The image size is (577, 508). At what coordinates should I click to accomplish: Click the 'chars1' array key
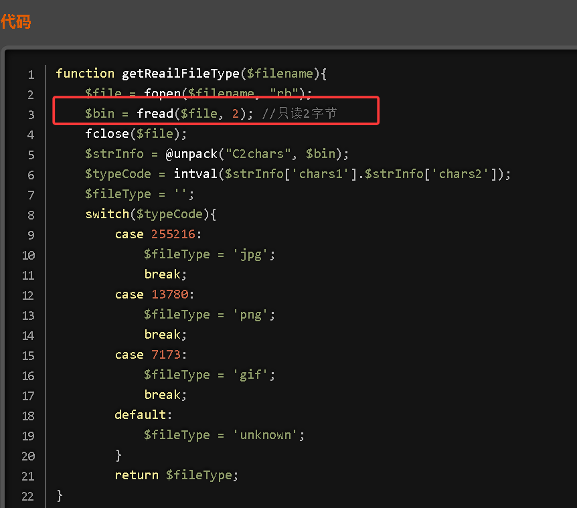[321, 173]
